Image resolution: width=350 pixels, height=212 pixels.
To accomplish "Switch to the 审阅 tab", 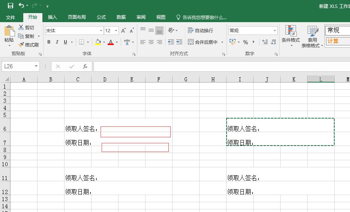I will (141, 17).
